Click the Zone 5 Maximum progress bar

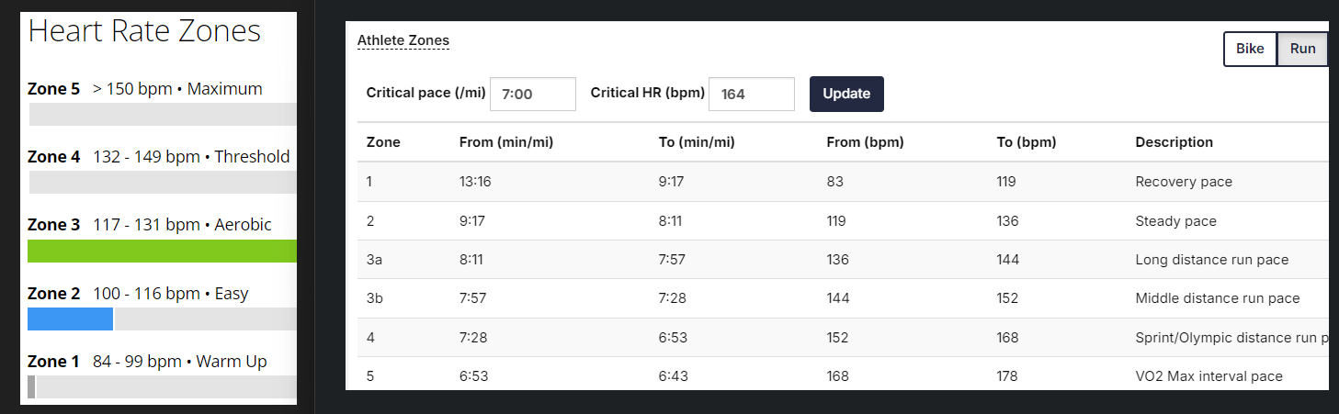pyautogui.click(x=163, y=115)
